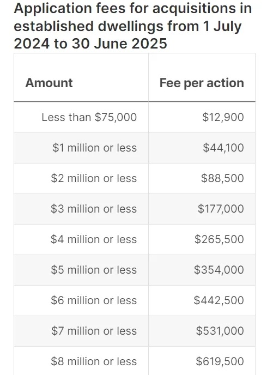The width and height of the screenshot is (279, 375).
Task: Click the $1 million or less cell
Action: click(81, 148)
